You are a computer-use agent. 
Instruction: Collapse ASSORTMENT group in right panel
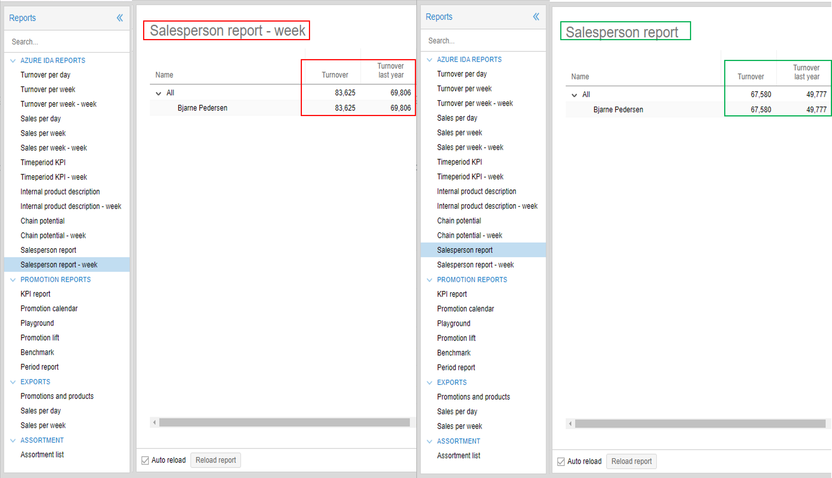[429, 441]
